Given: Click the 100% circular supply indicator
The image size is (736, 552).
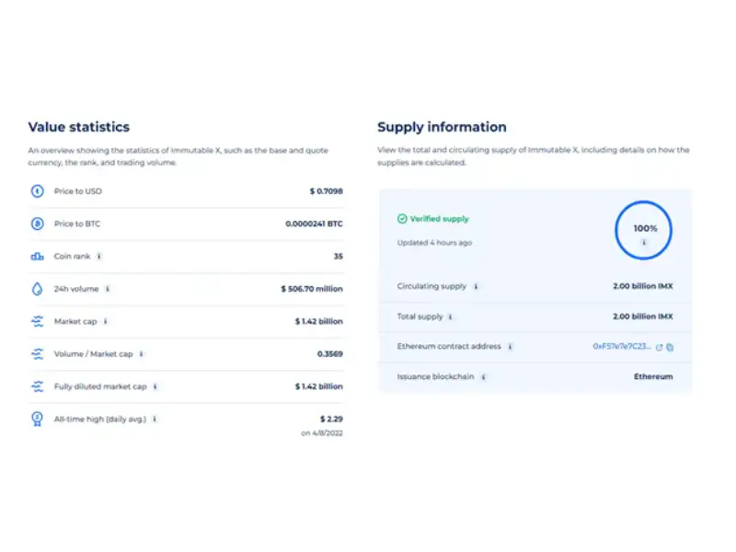Looking at the screenshot, I should pyautogui.click(x=643, y=230).
